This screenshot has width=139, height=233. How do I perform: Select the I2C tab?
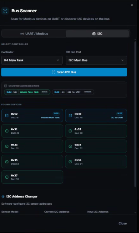click(x=97, y=34)
